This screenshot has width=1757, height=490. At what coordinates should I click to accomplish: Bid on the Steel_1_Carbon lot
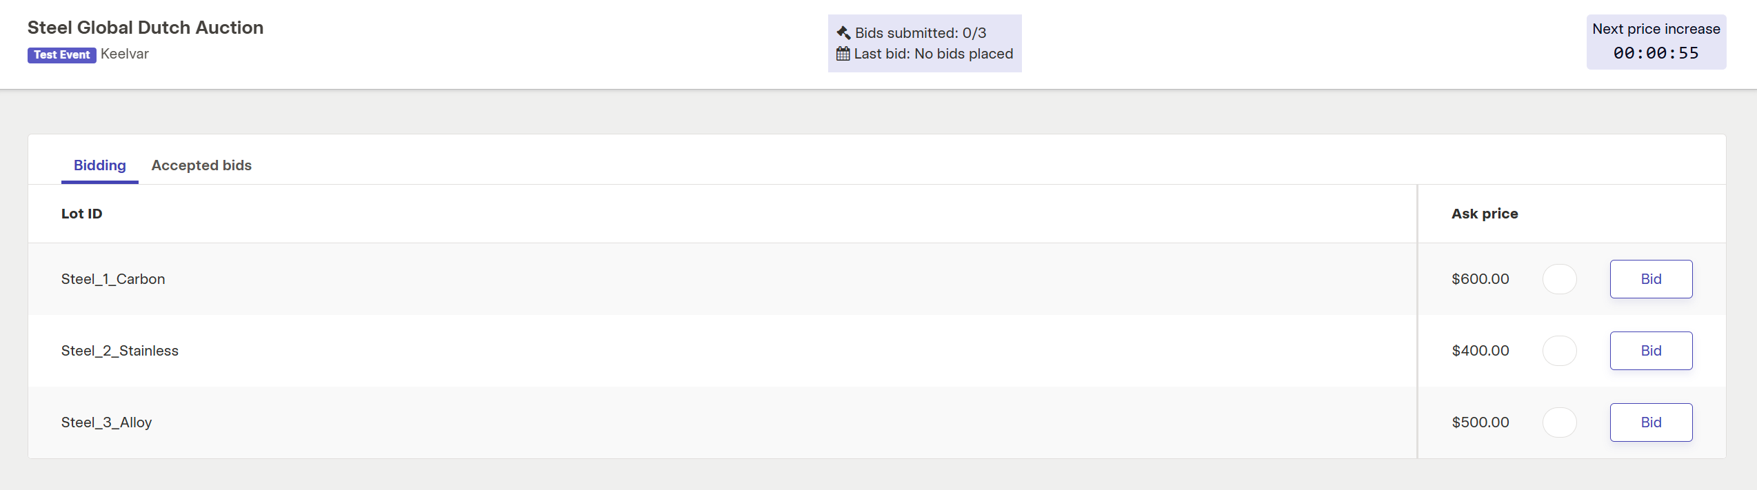(x=1651, y=279)
